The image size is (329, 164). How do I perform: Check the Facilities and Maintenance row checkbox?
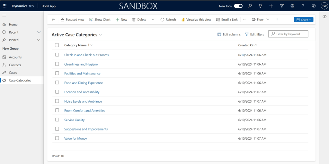pyautogui.click(x=57, y=73)
